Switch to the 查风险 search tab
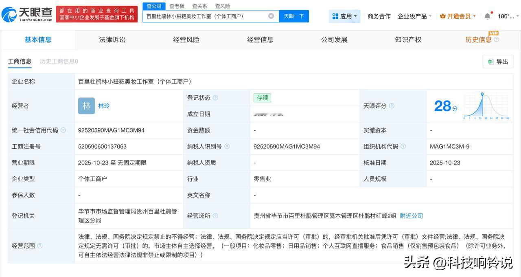Viewport: 521px width, 277px height. click(223, 6)
